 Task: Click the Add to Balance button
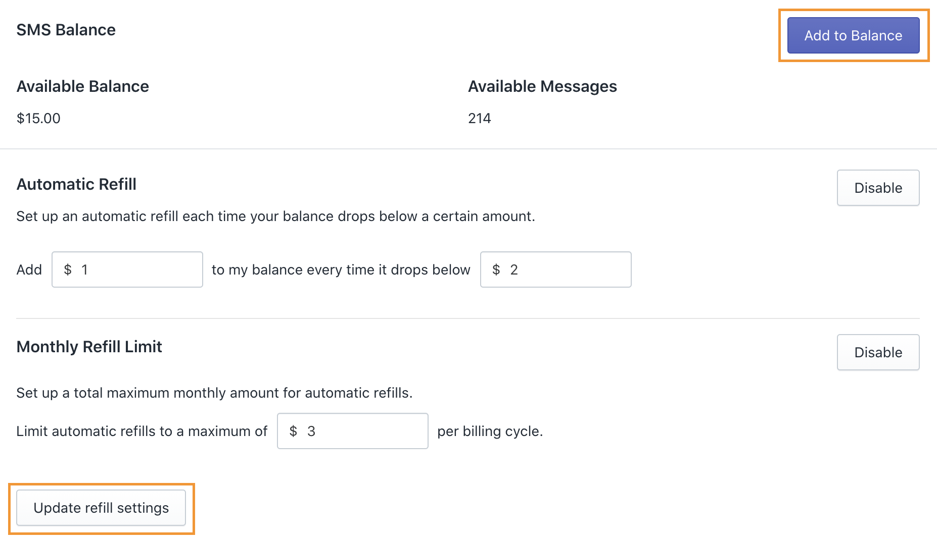click(853, 35)
